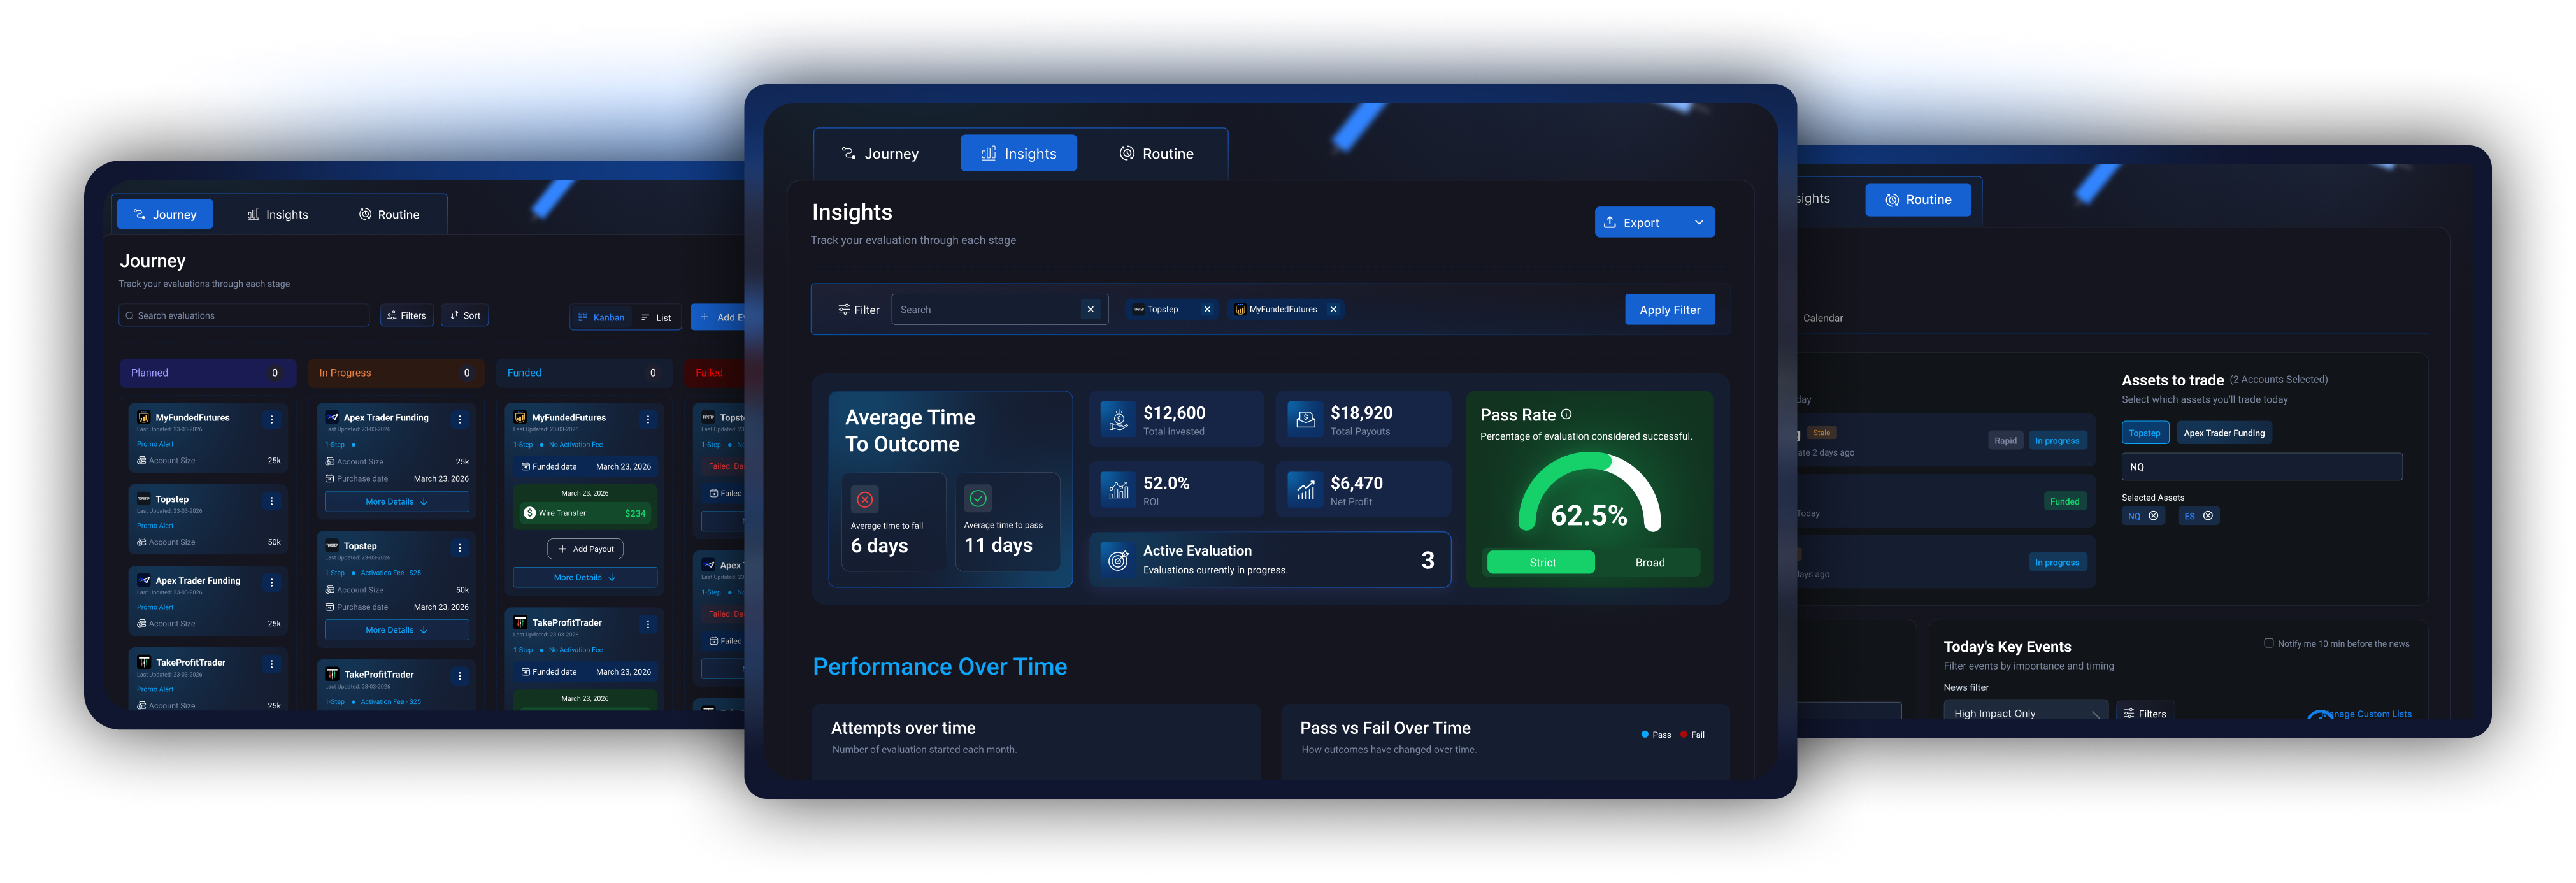Expand More Details on In Progress Apex card
Viewport: 2576px width, 883px height.
[396, 502]
